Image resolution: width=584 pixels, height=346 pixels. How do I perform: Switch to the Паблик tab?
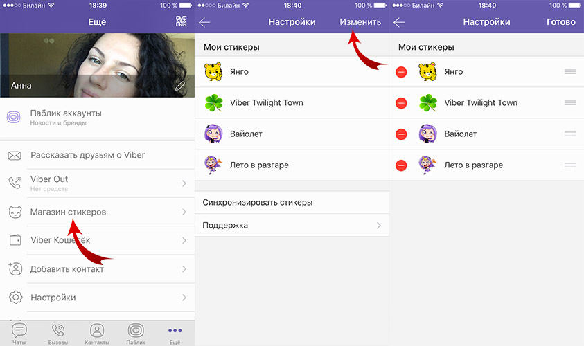pos(136,334)
